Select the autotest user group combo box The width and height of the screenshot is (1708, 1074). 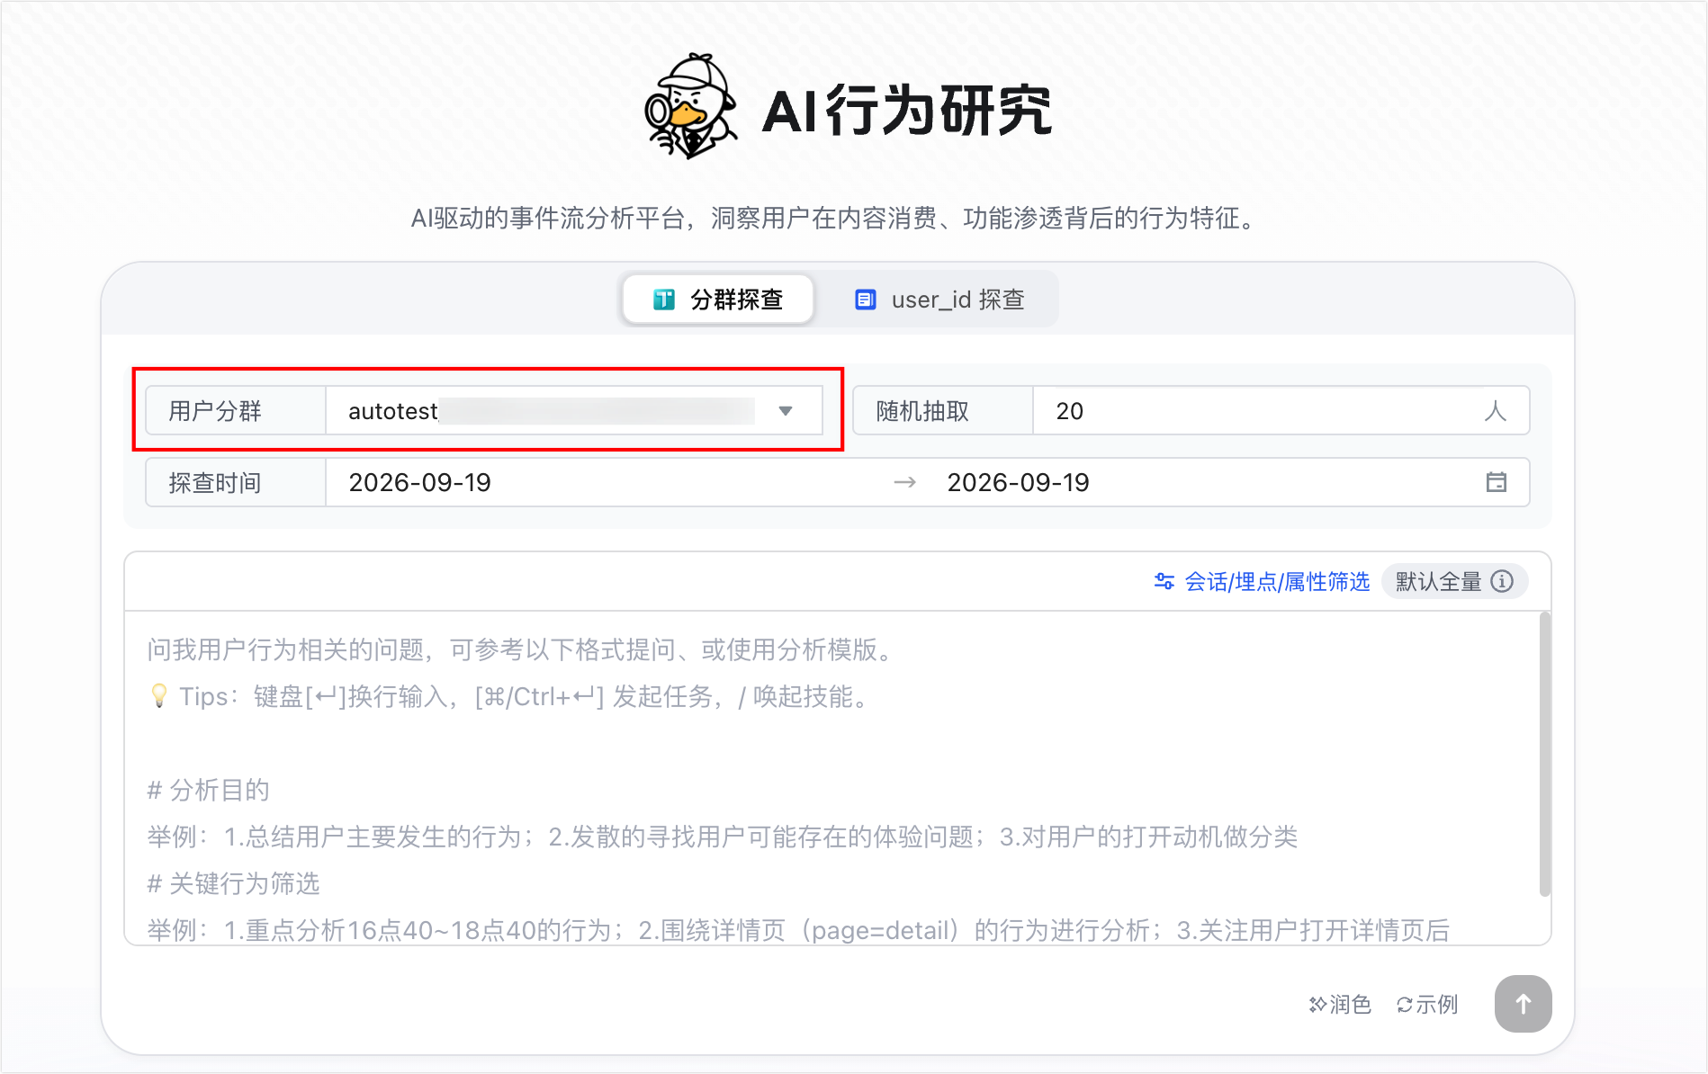click(574, 411)
